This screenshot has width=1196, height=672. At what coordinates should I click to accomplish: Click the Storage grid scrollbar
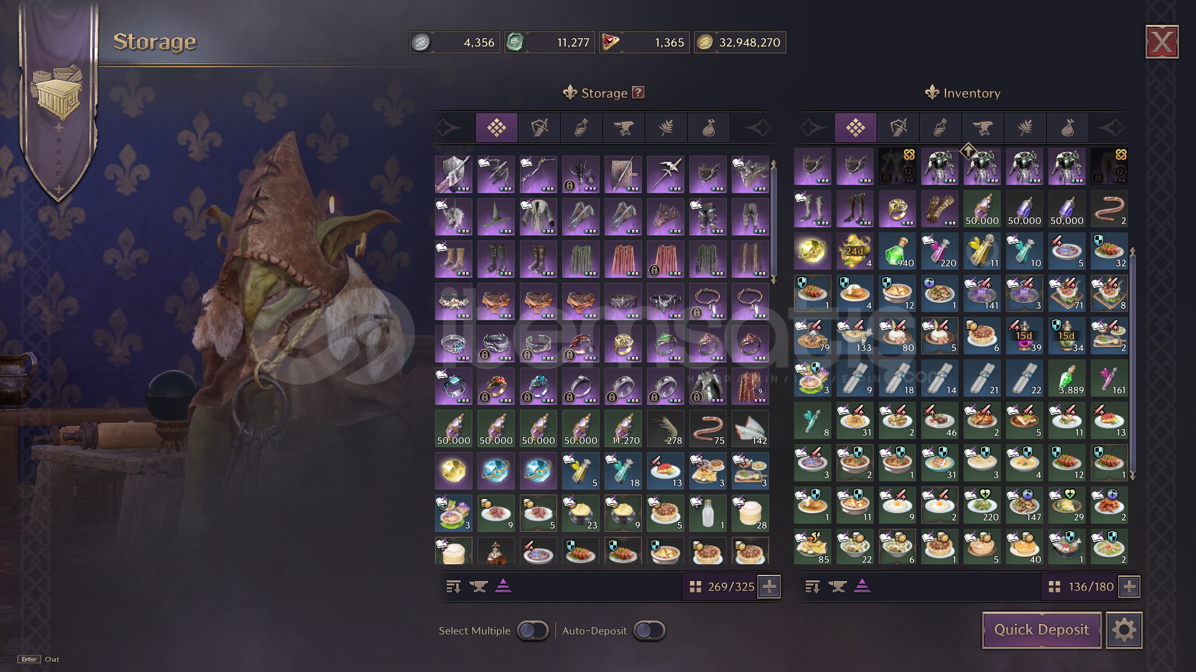click(x=773, y=222)
